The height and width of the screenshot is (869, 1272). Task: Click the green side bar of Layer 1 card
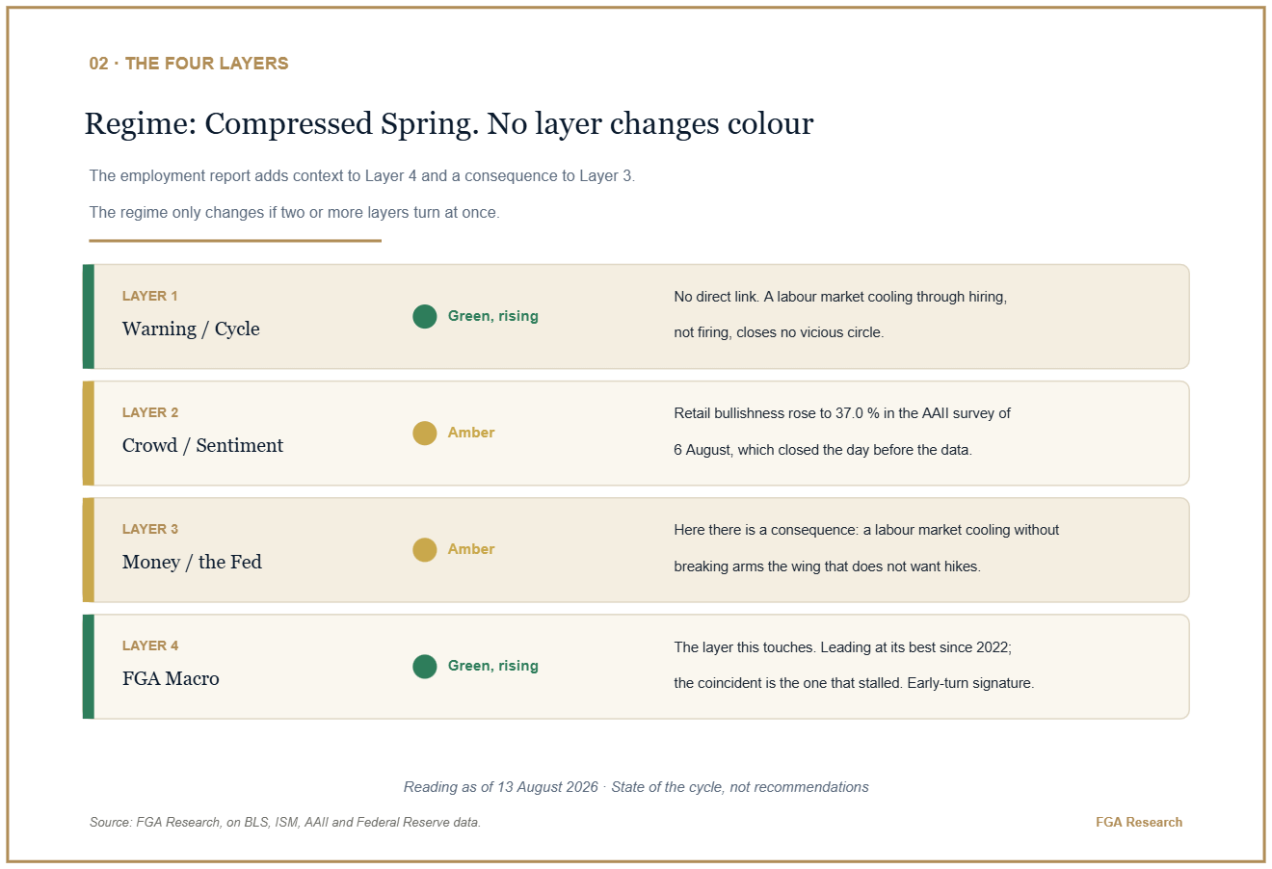tap(89, 316)
